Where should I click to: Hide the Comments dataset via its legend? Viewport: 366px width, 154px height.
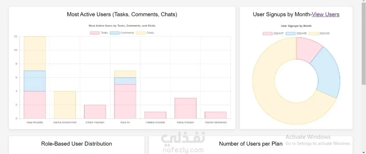(x=122, y=33)
